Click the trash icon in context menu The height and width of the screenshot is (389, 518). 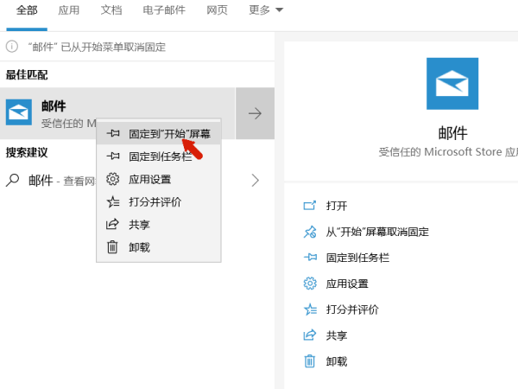pos(112,246)
